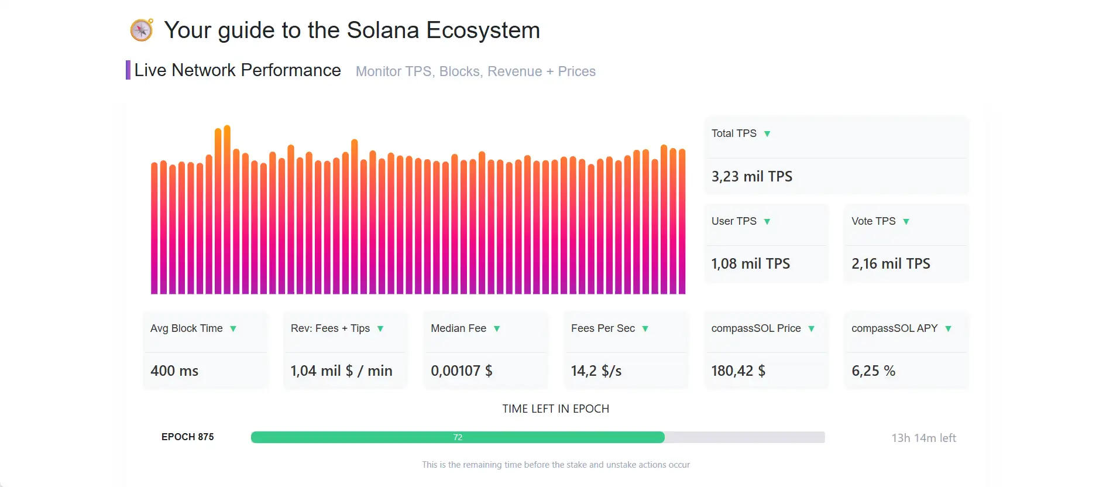The width and height of the screenshot is (1113, 487).
Task: Click the compass logo icon
Action: coord(141,30)
